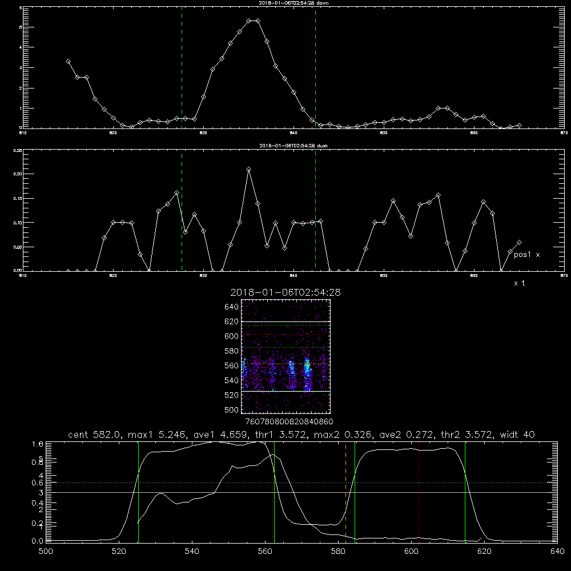This screenshot has height=571, width=571.
Task: Click the orange dashed center line in profile plot
Action: pos(345,491)
